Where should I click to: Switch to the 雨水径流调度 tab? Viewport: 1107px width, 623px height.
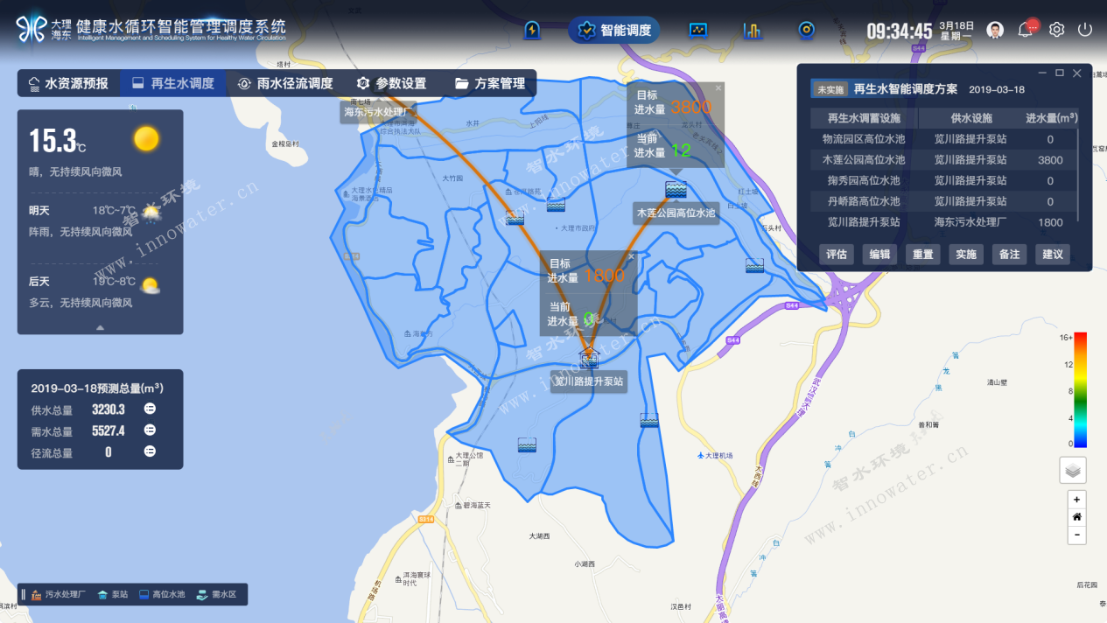[285, 84]
